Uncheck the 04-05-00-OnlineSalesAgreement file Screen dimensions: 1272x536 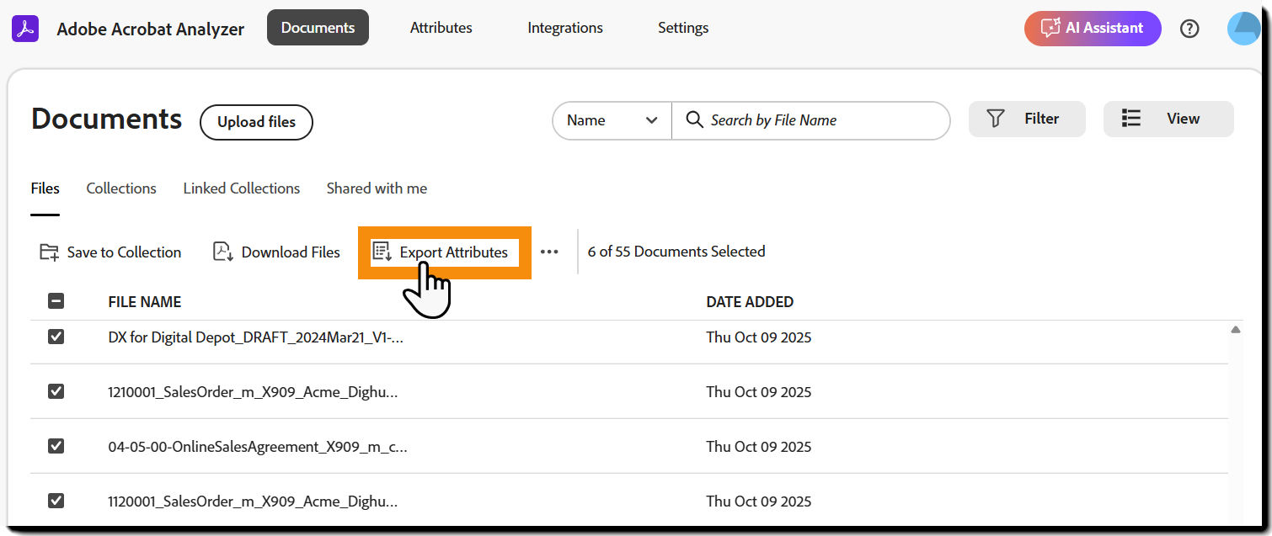pyautogui.click(x=56, y=446)
